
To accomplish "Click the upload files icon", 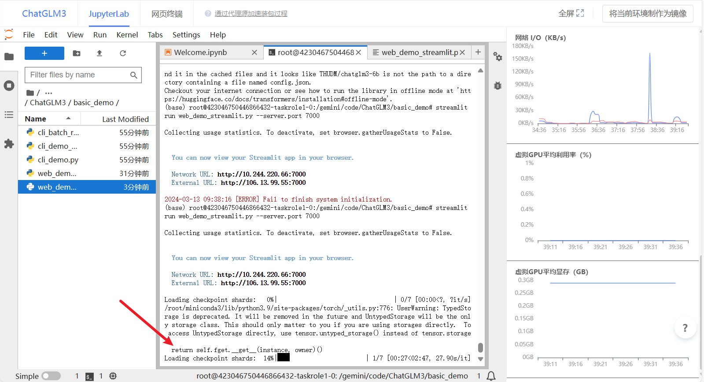I will 100,53.
